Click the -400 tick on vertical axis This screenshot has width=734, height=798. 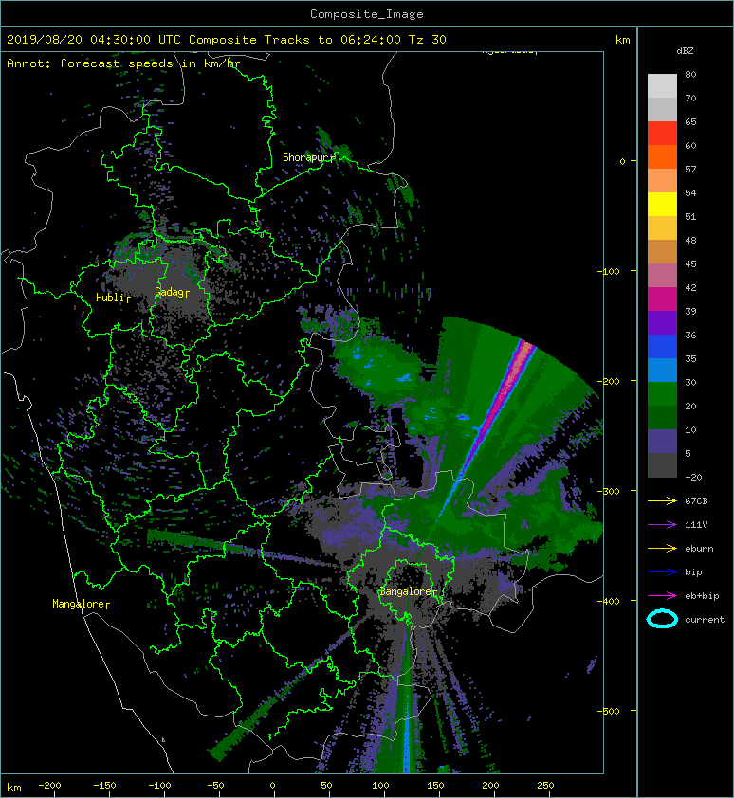[609, 601]
